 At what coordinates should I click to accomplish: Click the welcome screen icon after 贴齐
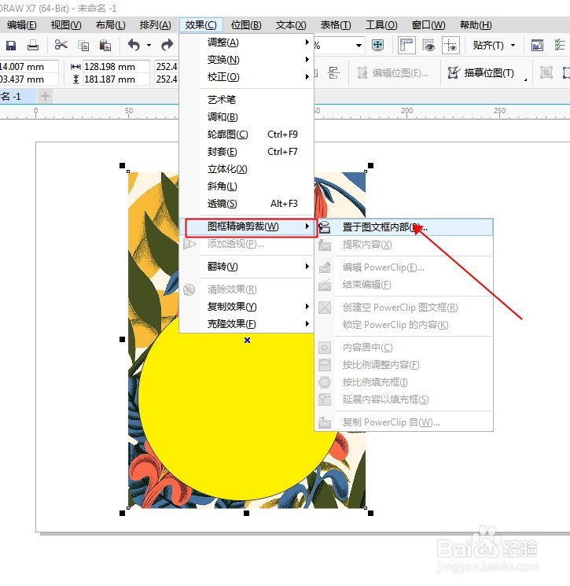click(537, 46)
